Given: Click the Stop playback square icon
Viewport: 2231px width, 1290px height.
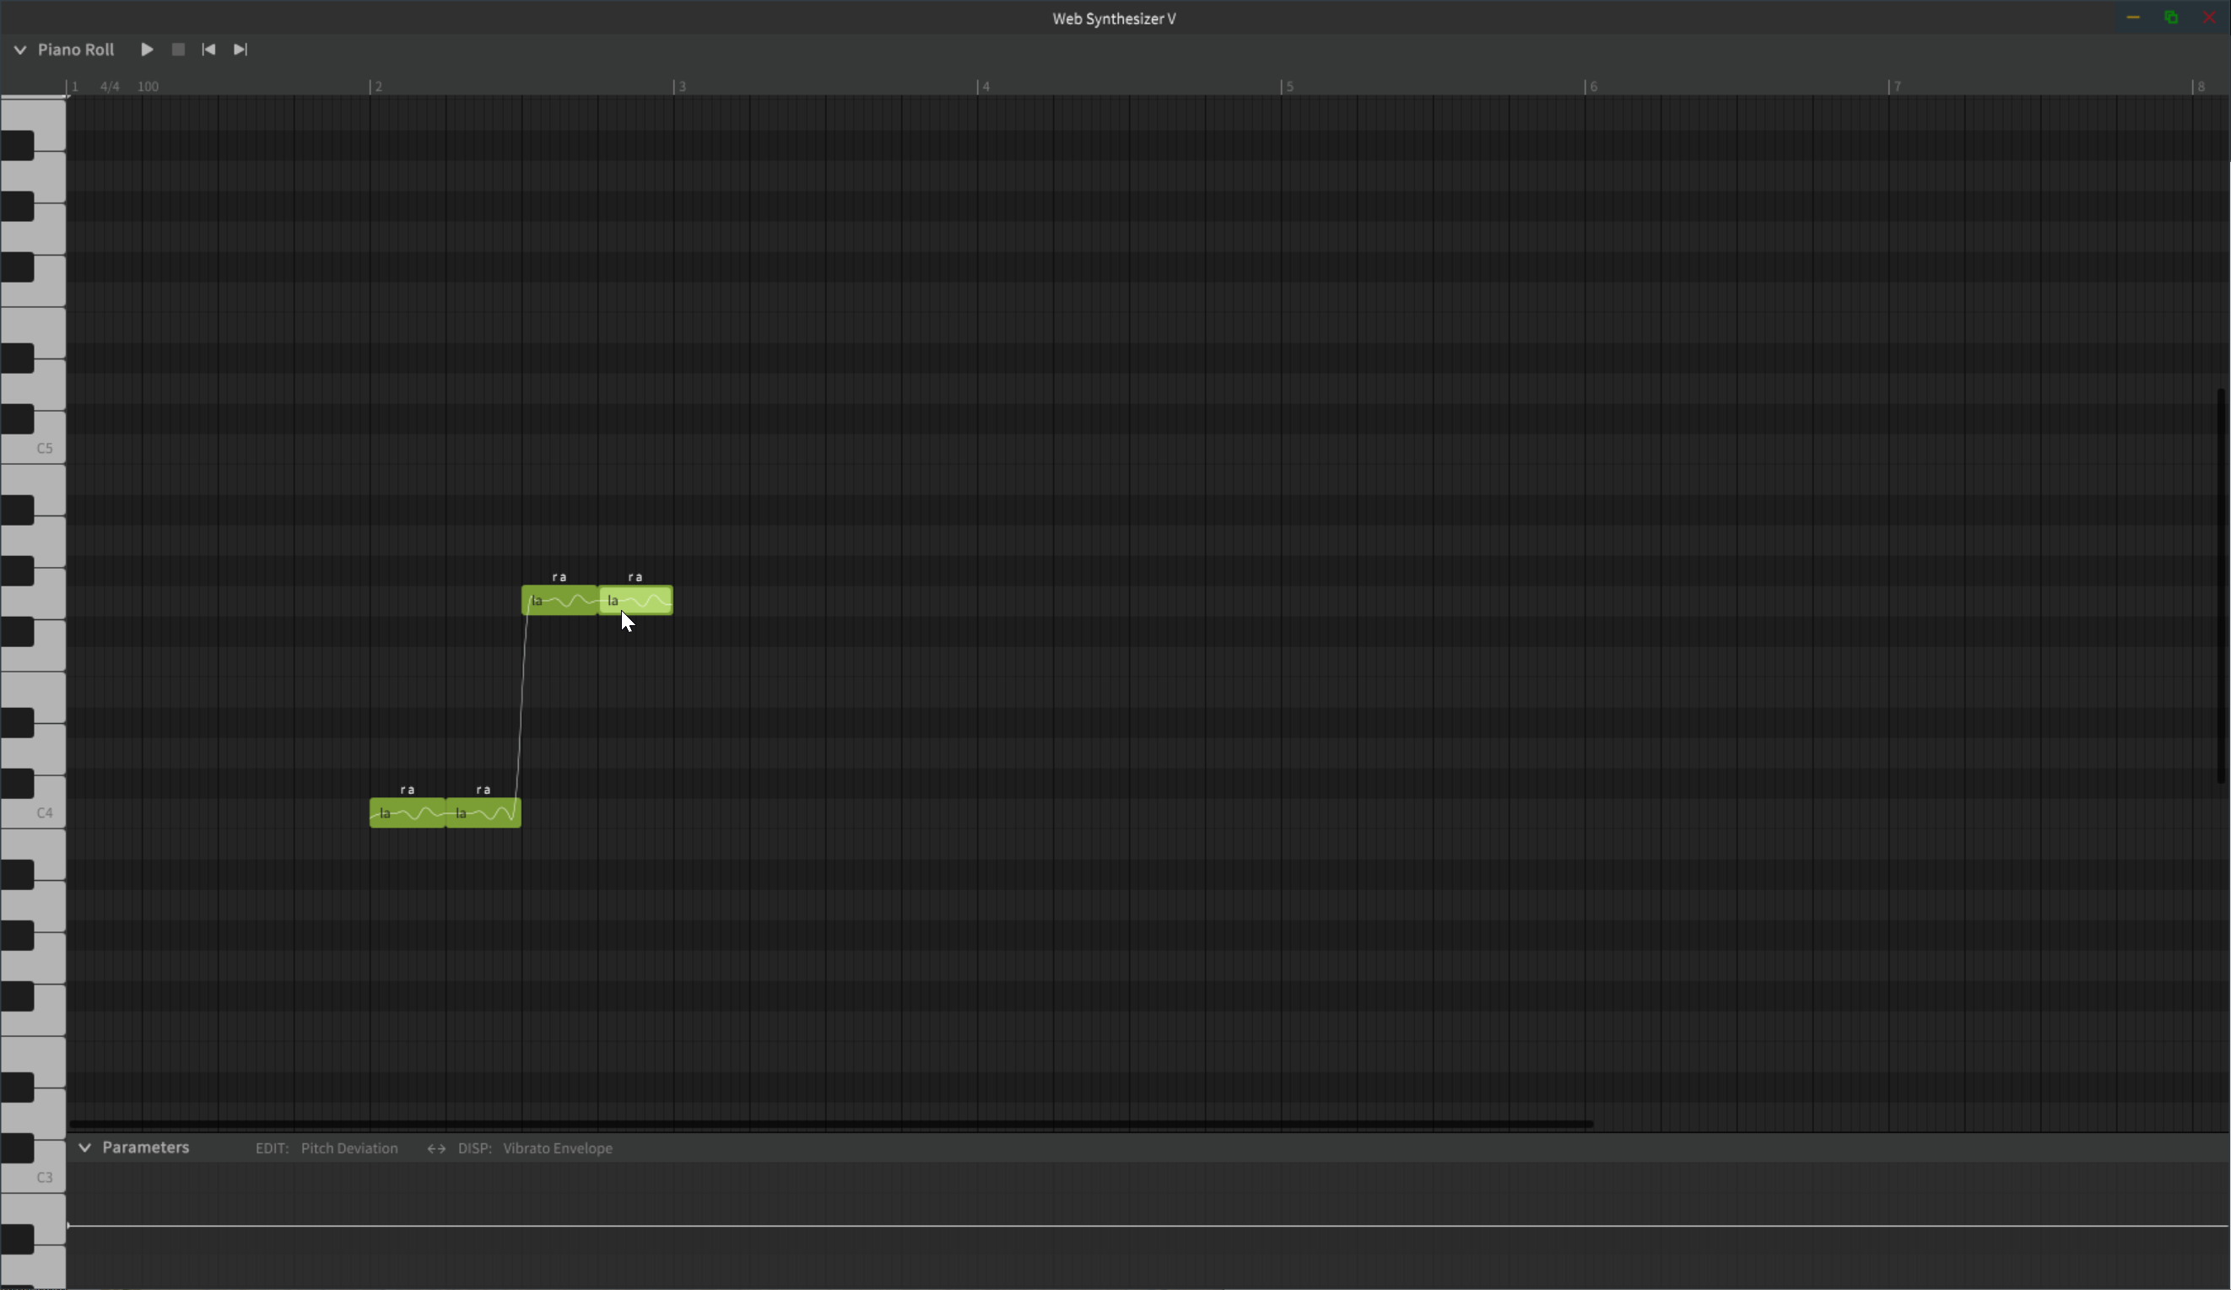Looking at the screenshot, I should click(178, 50).
